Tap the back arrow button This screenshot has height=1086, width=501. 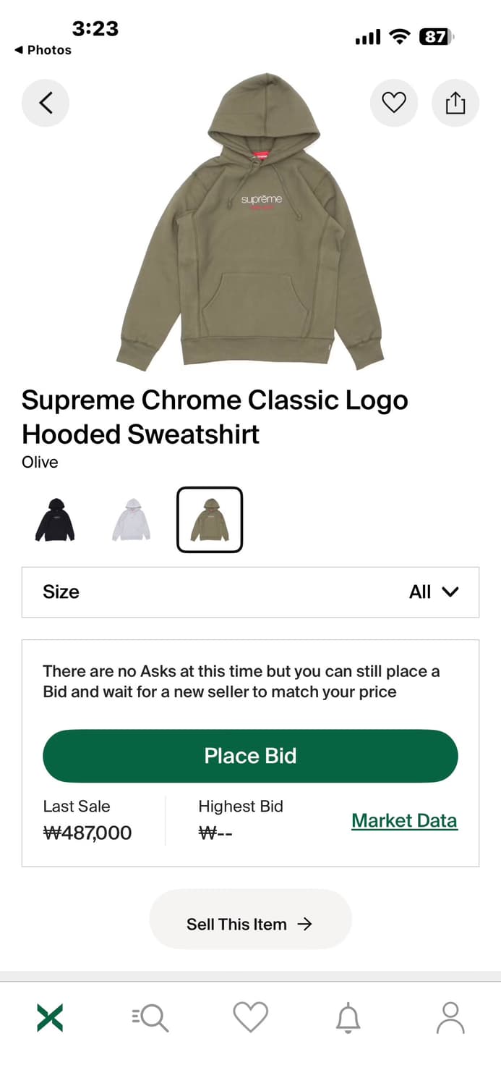pos(46,103)
